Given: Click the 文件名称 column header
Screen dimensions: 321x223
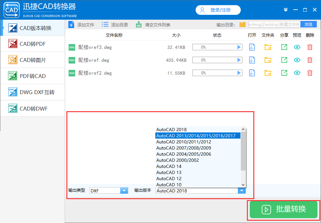Looking at the screenshot, I should pyautogui.click(x=114, y=35).
